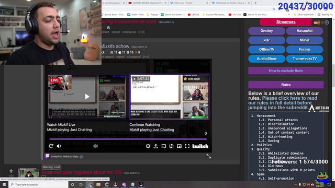Click the Twitch logo in the player
Viewport: 335px width, 188px height.
(x=200, y=146)
